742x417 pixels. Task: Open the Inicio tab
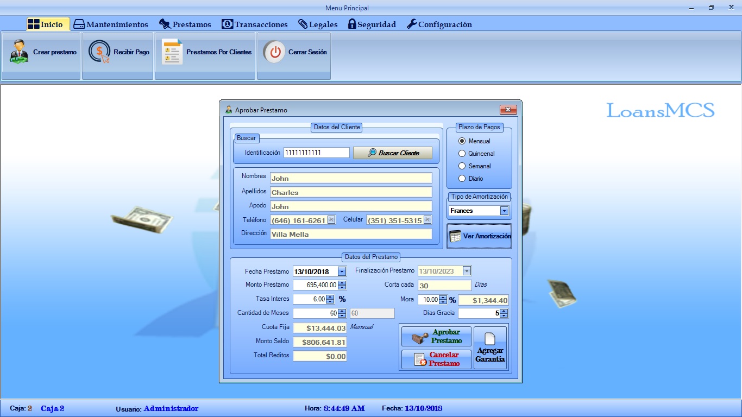(48, 24)
